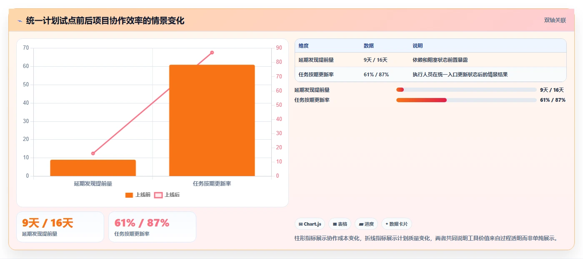Open the 9天 / 16天 data card
Image resolution: width=583 pixels, height=259 pixels.
(60, 227)
